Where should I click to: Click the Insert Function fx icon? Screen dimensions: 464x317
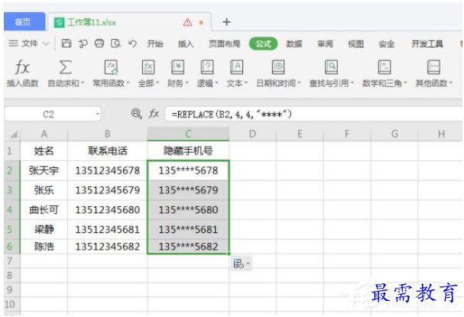(x=22, y=67)
